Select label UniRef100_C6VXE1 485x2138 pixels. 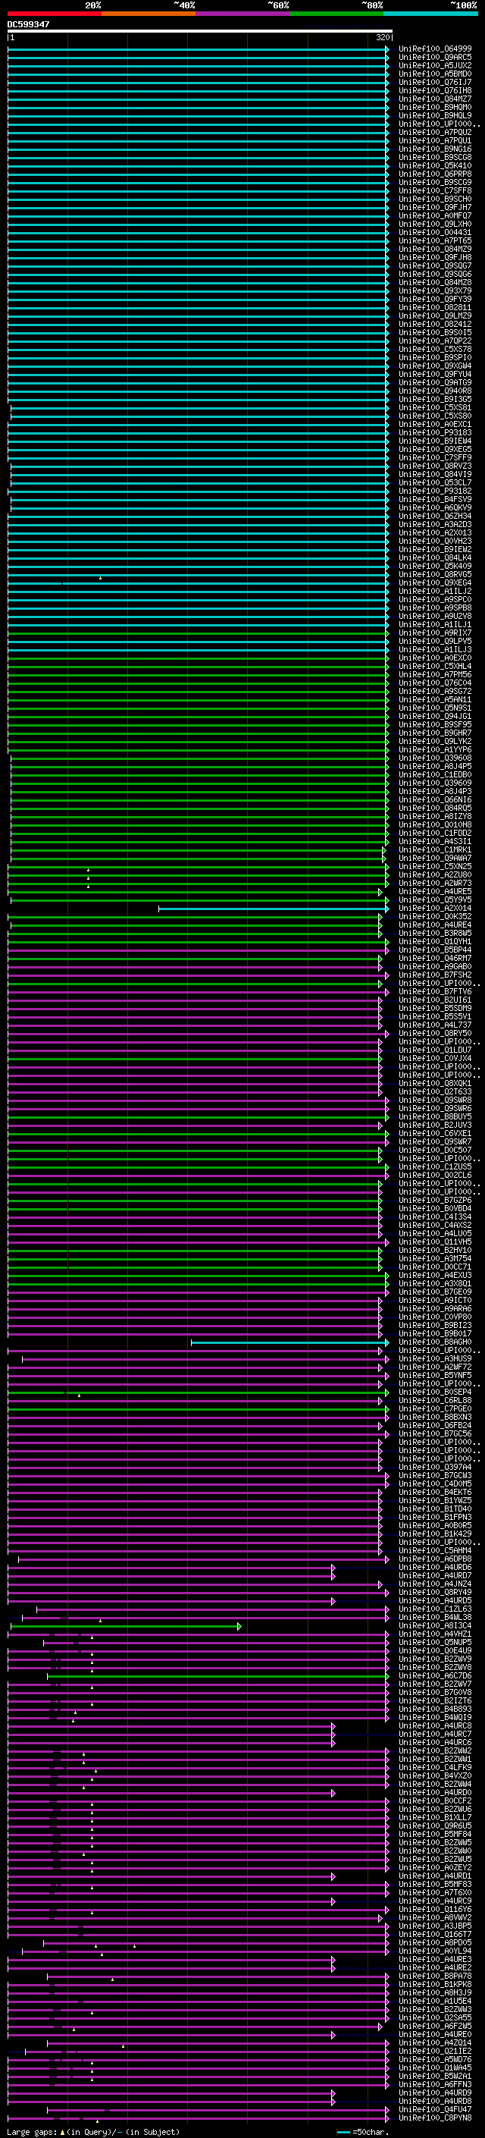click(435, 1134)
